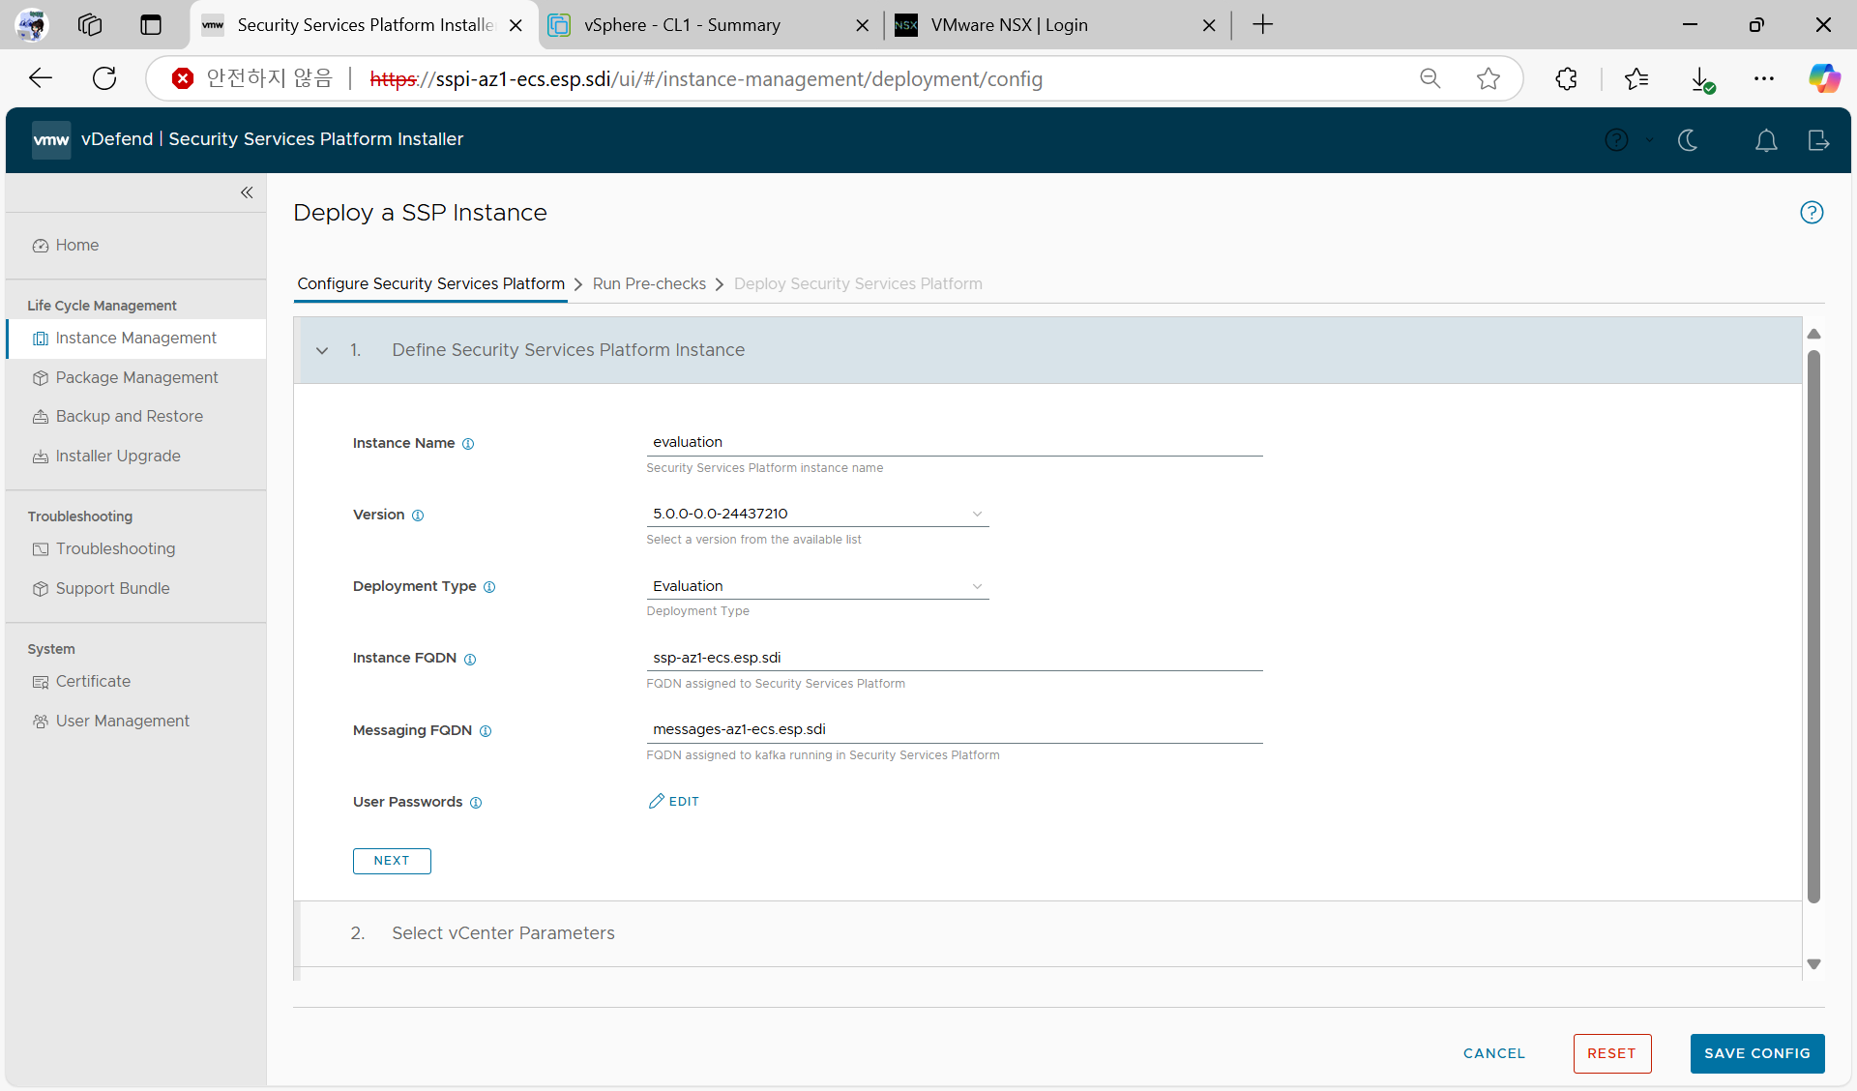Open tab actions menu icon
This screenshot has height=1091, width=1857.
point(151,25)
